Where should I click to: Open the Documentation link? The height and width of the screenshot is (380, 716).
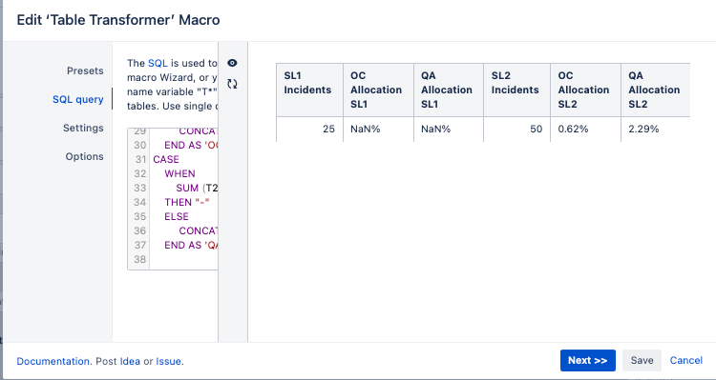53,361
